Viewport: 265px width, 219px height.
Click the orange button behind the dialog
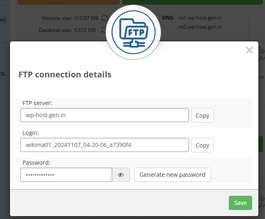click(x=69, y=2)
